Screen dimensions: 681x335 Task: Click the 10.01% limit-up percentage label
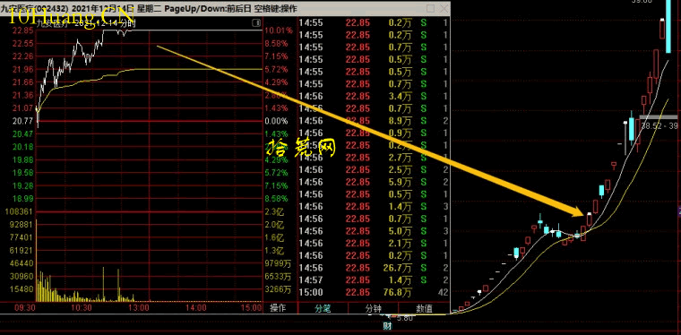(x=276, y=30)
